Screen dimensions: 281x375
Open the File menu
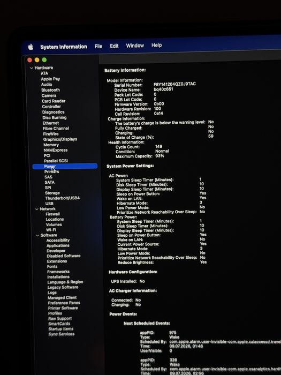(98, 46)
